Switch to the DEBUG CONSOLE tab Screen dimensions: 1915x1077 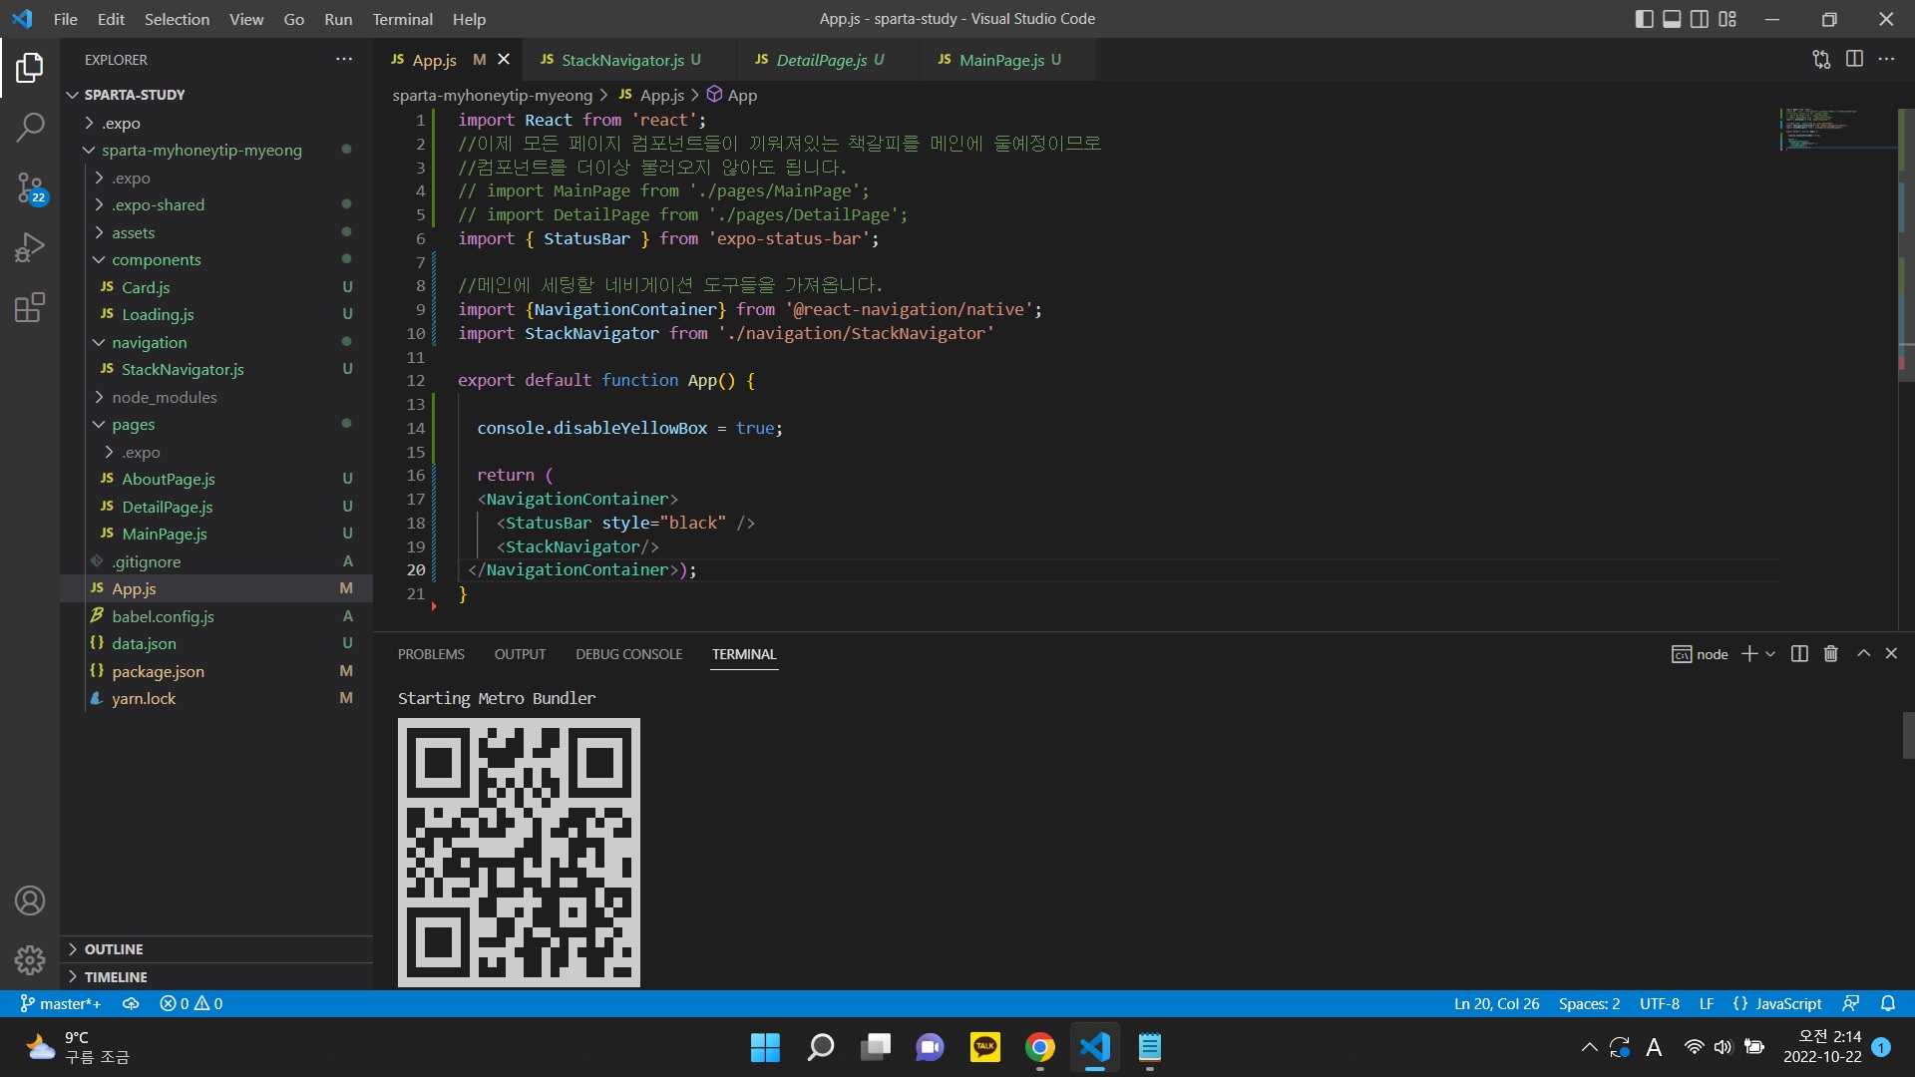click(x=628, y=654)
